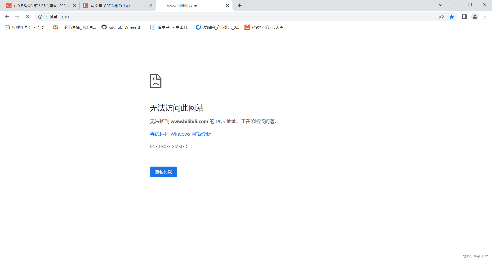Screen dimensions: 492x261
Task: Click the CSDN favicon on 写文章 tab
Action: pos(86,5)
